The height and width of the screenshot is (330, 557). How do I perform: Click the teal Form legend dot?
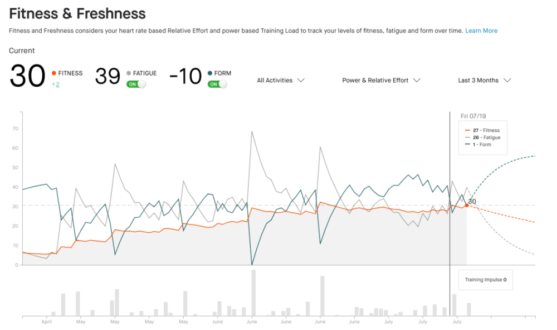210,73
